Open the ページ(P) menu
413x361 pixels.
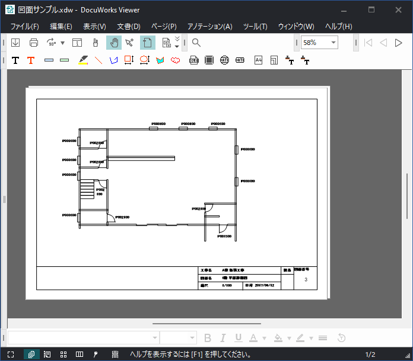click(164, 27)
